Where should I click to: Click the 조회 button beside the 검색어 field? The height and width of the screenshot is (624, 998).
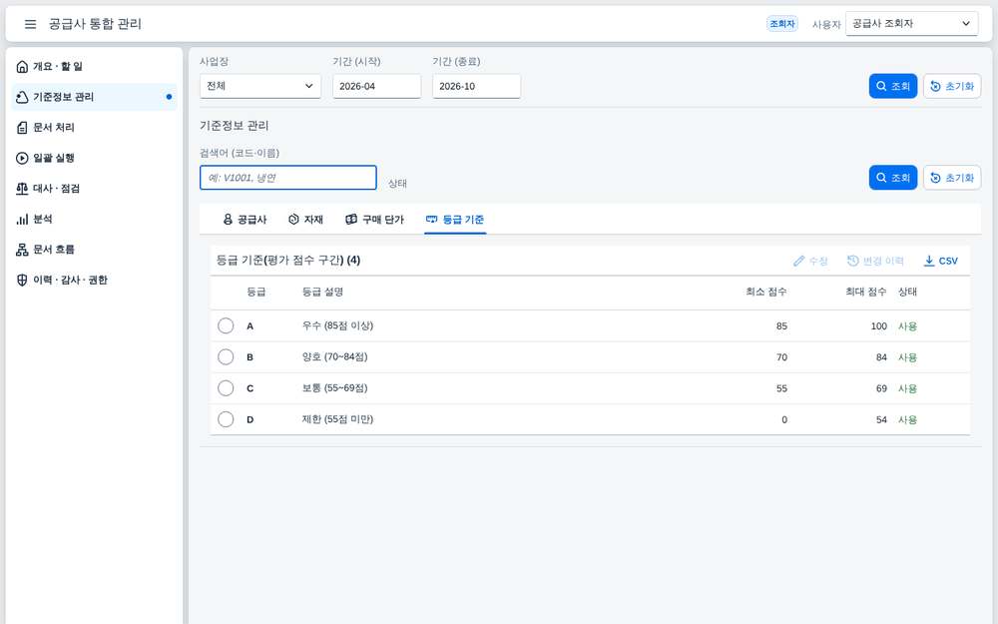pyautogui.click(x=893, y=178)
